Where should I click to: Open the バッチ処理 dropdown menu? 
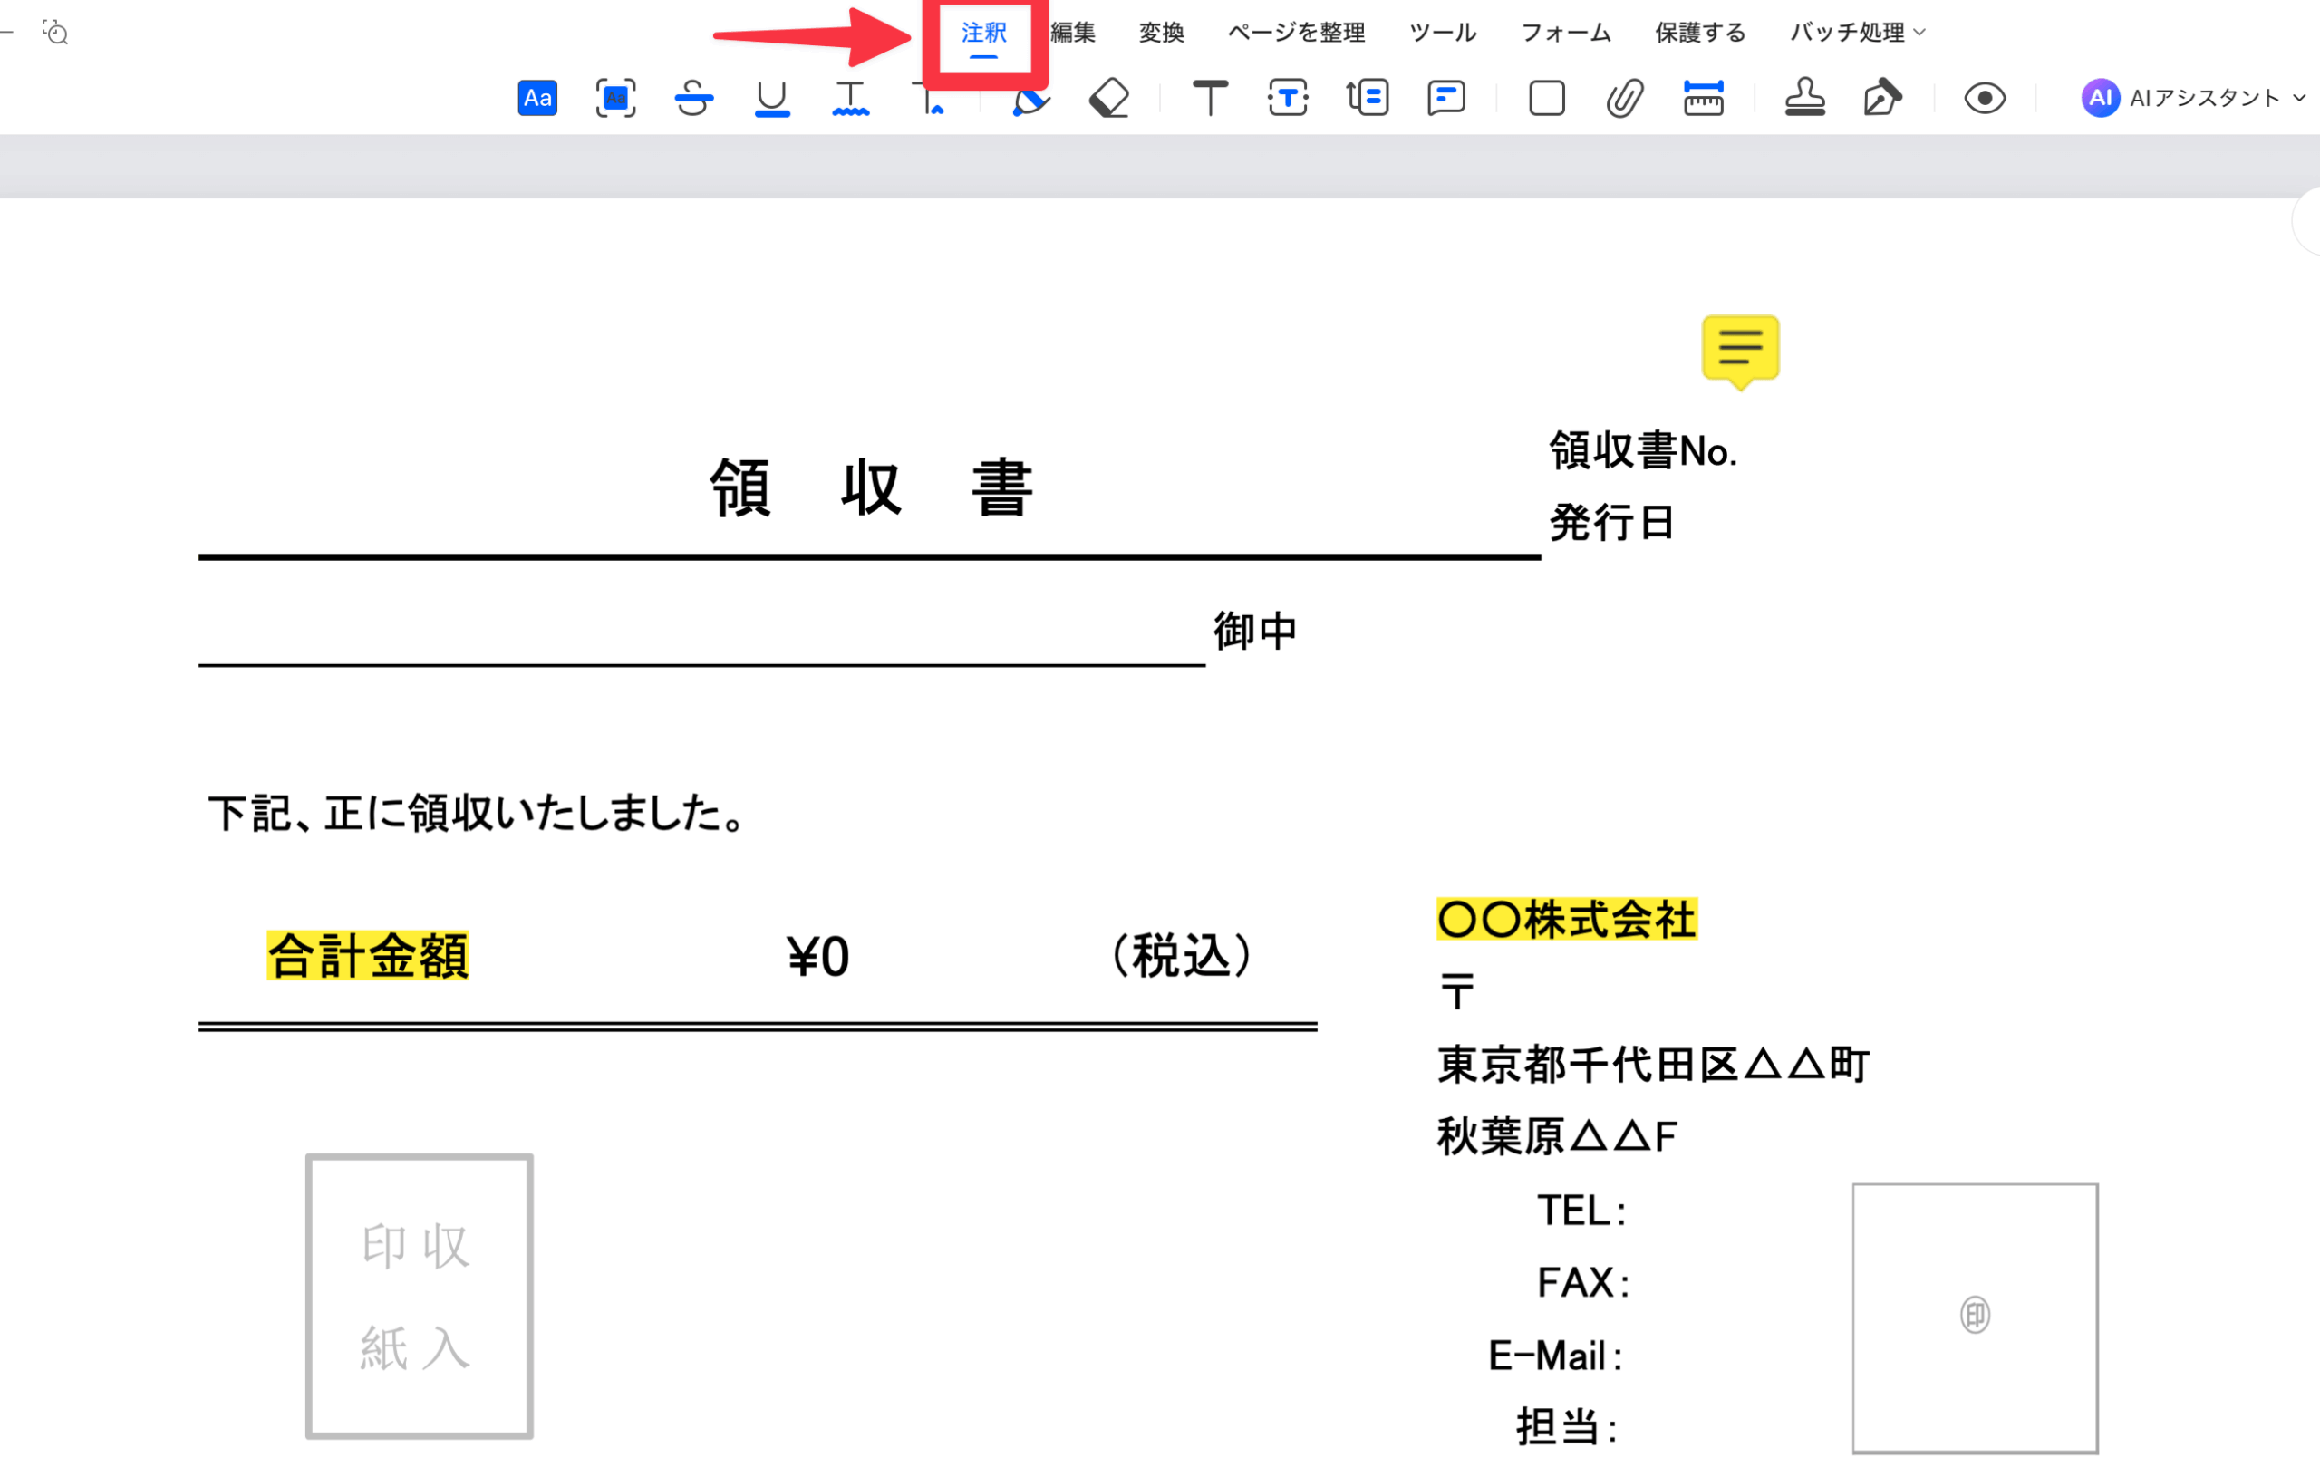point(1857,33)
